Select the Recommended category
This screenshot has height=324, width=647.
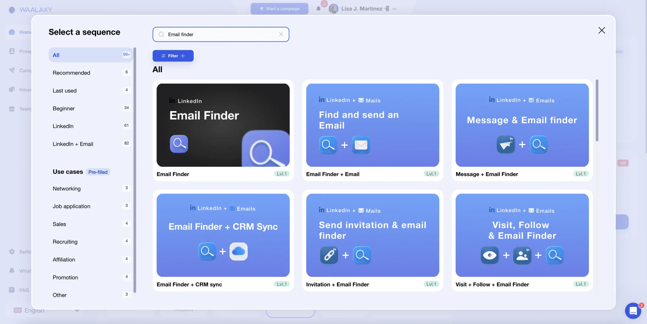point(91,73)
